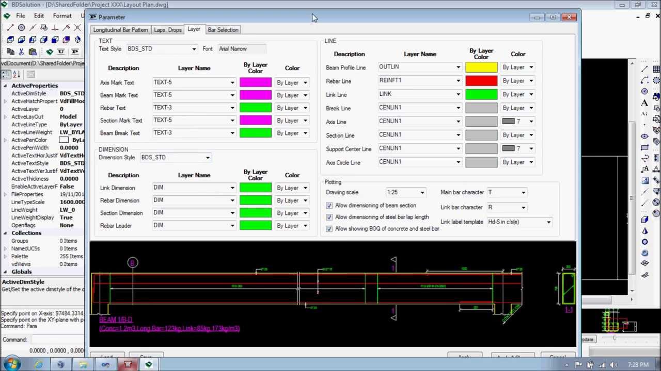Viewport: 661px width, 371px height.
Task: Toggle Allow dimensioning of beam section
Action: [329, 206]
